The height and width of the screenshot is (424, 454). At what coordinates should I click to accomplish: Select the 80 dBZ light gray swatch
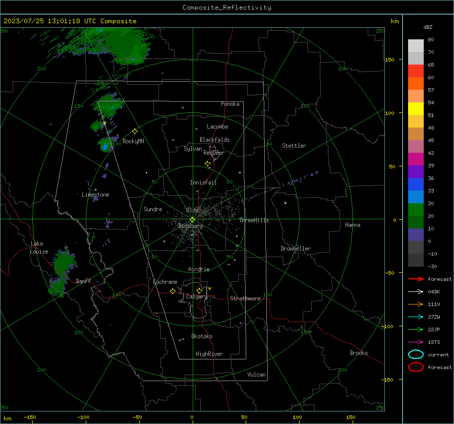pyautogui.click(x=416, y=45)
